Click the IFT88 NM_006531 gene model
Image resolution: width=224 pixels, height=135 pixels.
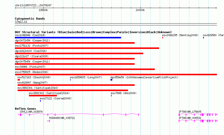tap(198, 121)
